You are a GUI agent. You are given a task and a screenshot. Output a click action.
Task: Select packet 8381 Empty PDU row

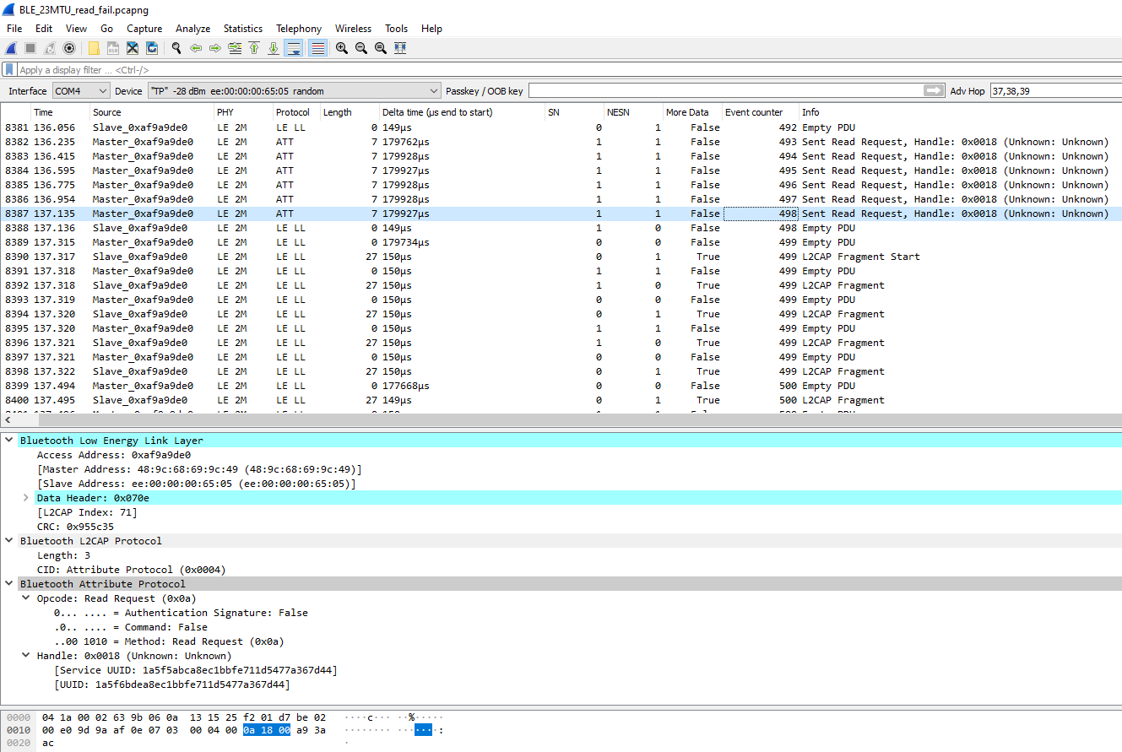pyautogui.click(x=561, y=127)
